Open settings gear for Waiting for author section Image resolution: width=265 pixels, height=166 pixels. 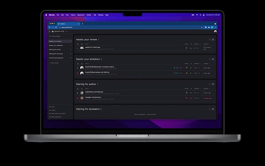click(213, 84)
